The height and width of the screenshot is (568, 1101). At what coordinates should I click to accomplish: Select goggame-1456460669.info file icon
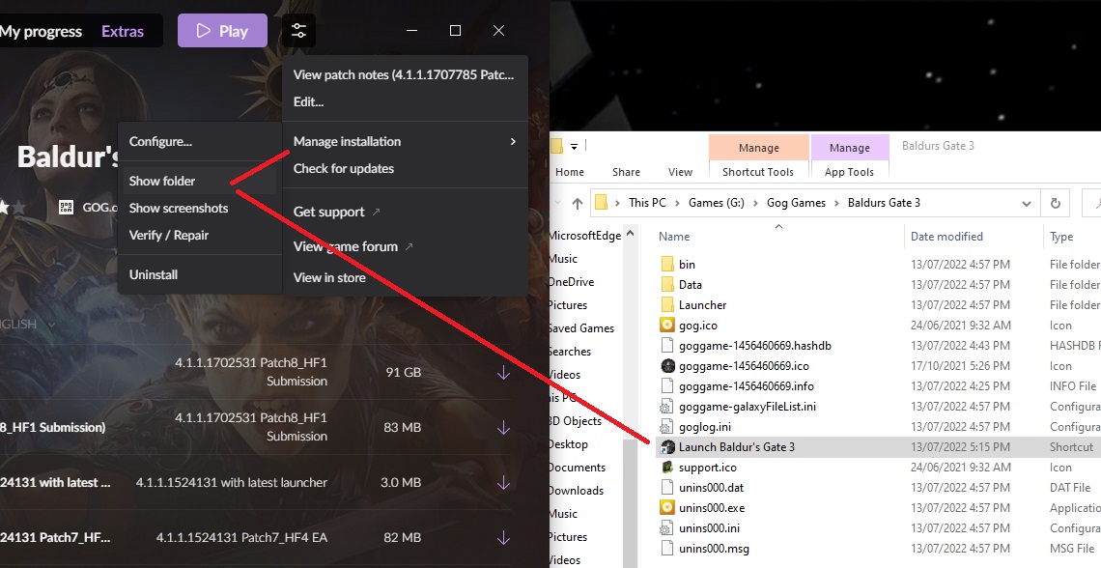[x=667, y=386]
